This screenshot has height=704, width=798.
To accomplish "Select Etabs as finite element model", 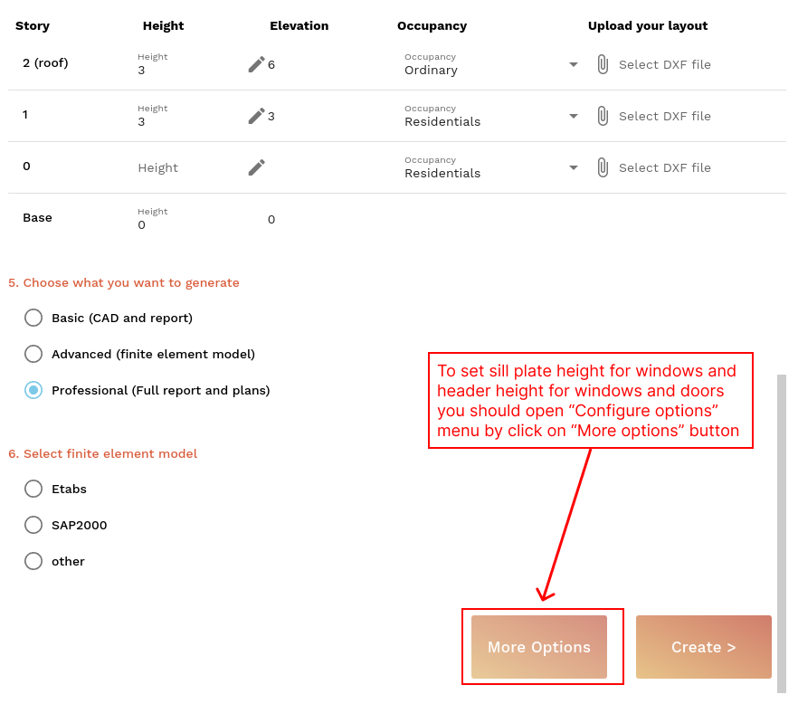I will point(33,489).
